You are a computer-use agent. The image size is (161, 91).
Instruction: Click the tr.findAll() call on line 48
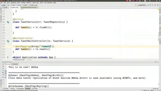[x=44, y=28]
